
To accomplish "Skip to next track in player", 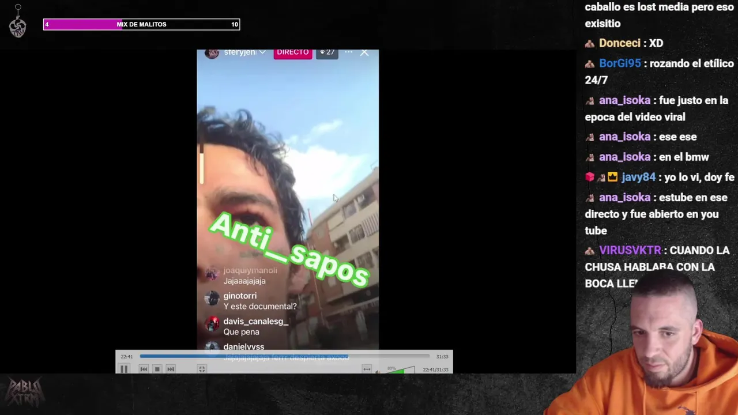I will (171, 369).
